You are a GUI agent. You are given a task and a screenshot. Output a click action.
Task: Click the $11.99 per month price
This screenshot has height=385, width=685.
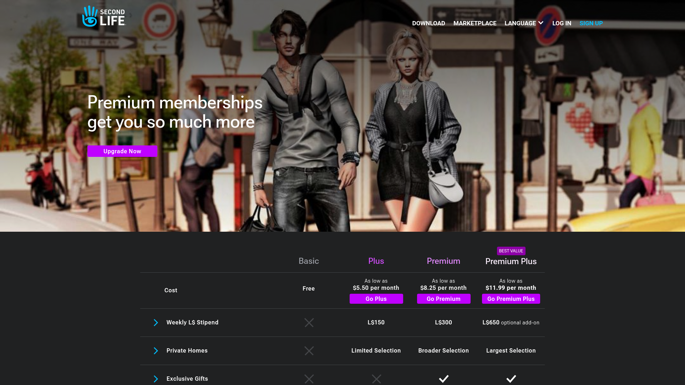(511, 288)
